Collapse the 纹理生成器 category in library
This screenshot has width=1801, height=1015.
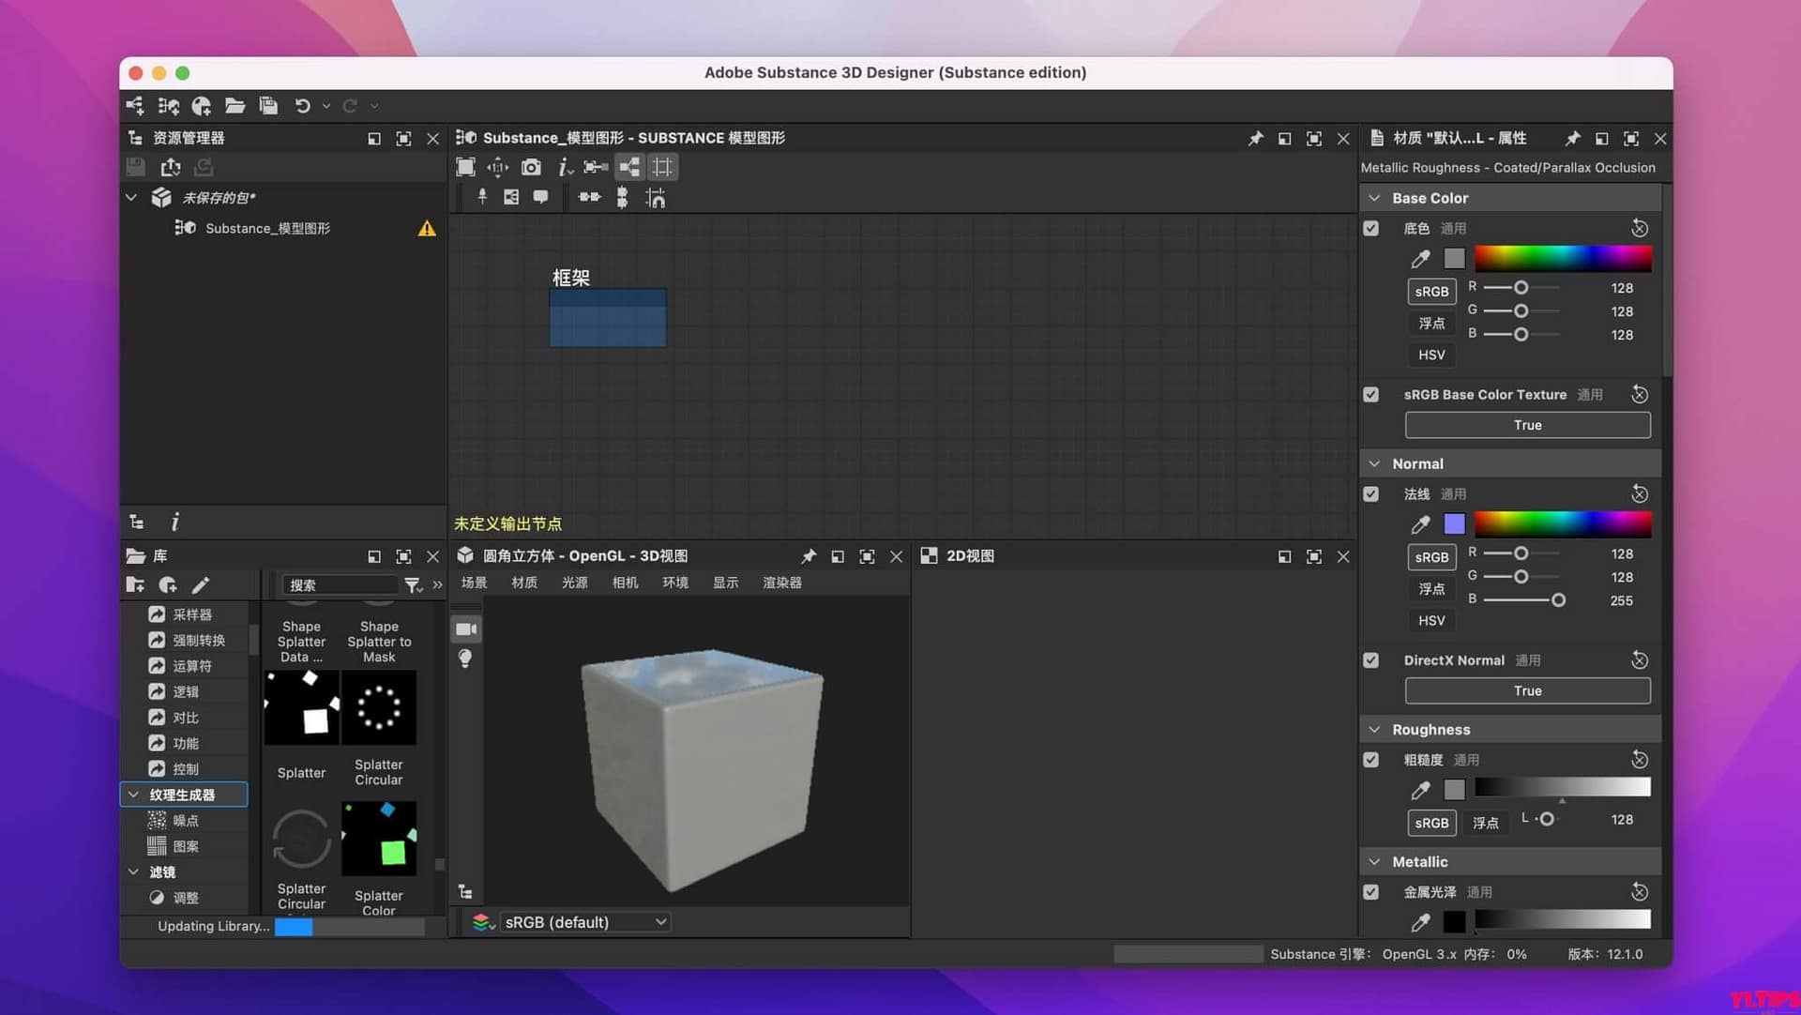[x=133, y=795]
